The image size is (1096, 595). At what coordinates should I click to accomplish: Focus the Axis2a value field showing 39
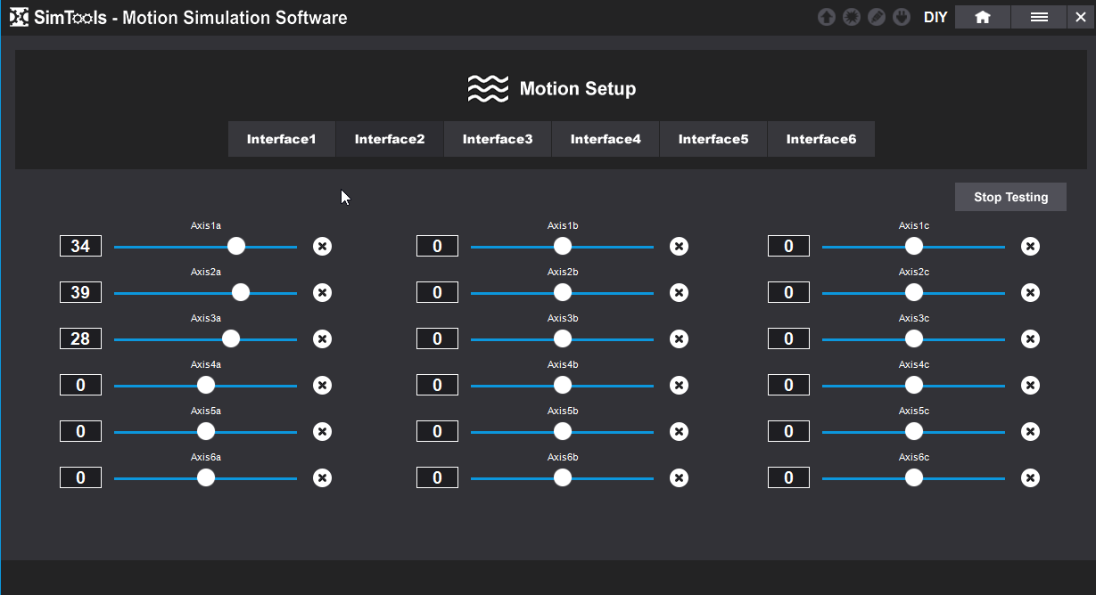point(80,292)
